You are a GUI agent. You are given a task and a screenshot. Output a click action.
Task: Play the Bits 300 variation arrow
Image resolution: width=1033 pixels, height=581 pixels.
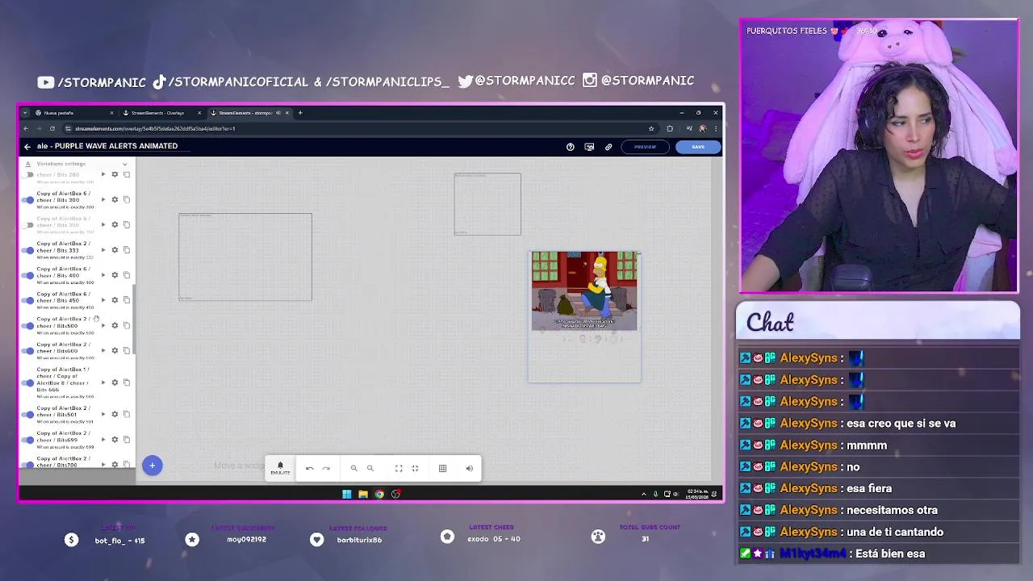click(x=102, y=199)
